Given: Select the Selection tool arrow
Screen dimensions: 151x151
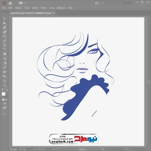Looking at the screenshot, I should [x=5, y=18].
